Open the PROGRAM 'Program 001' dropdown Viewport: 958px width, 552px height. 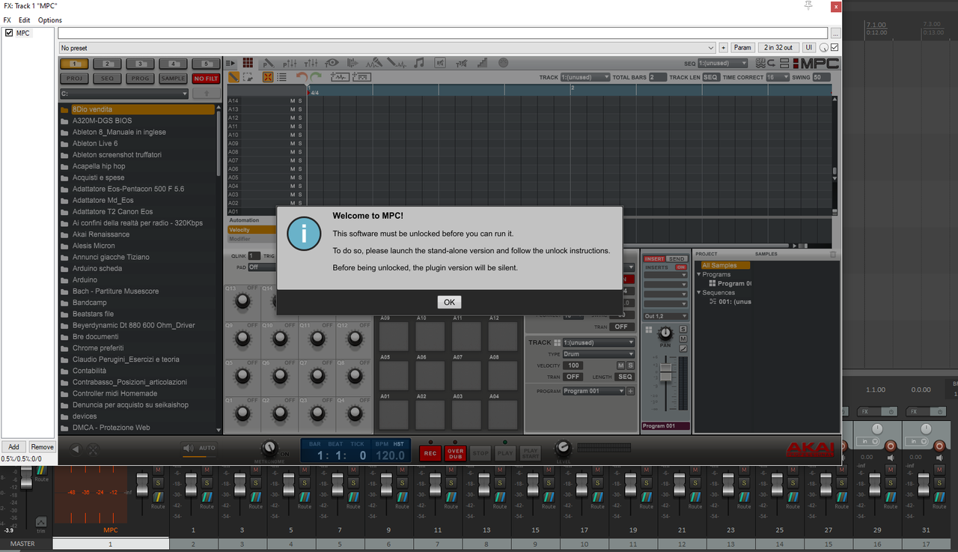tap(594, 391)
